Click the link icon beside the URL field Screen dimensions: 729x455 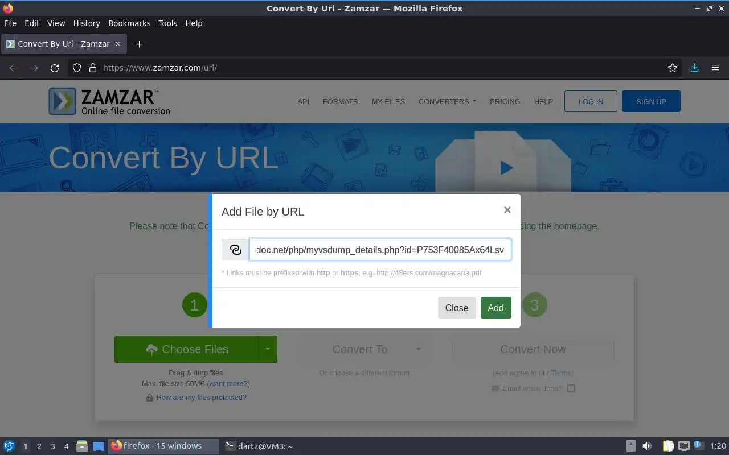click(x=235, y=250)
